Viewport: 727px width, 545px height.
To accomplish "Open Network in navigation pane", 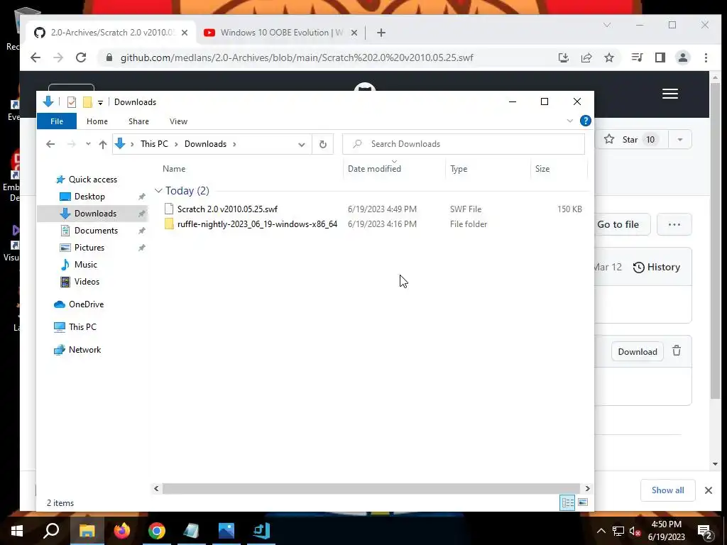I will pos(84,351).
